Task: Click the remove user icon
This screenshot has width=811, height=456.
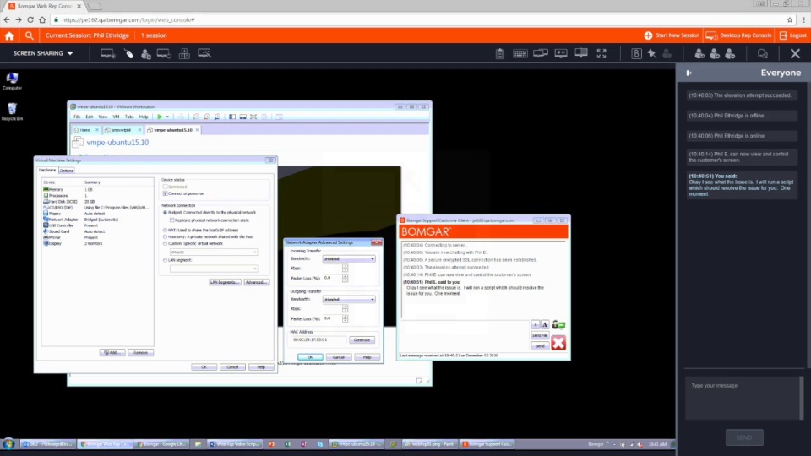Action: (730, 54)
